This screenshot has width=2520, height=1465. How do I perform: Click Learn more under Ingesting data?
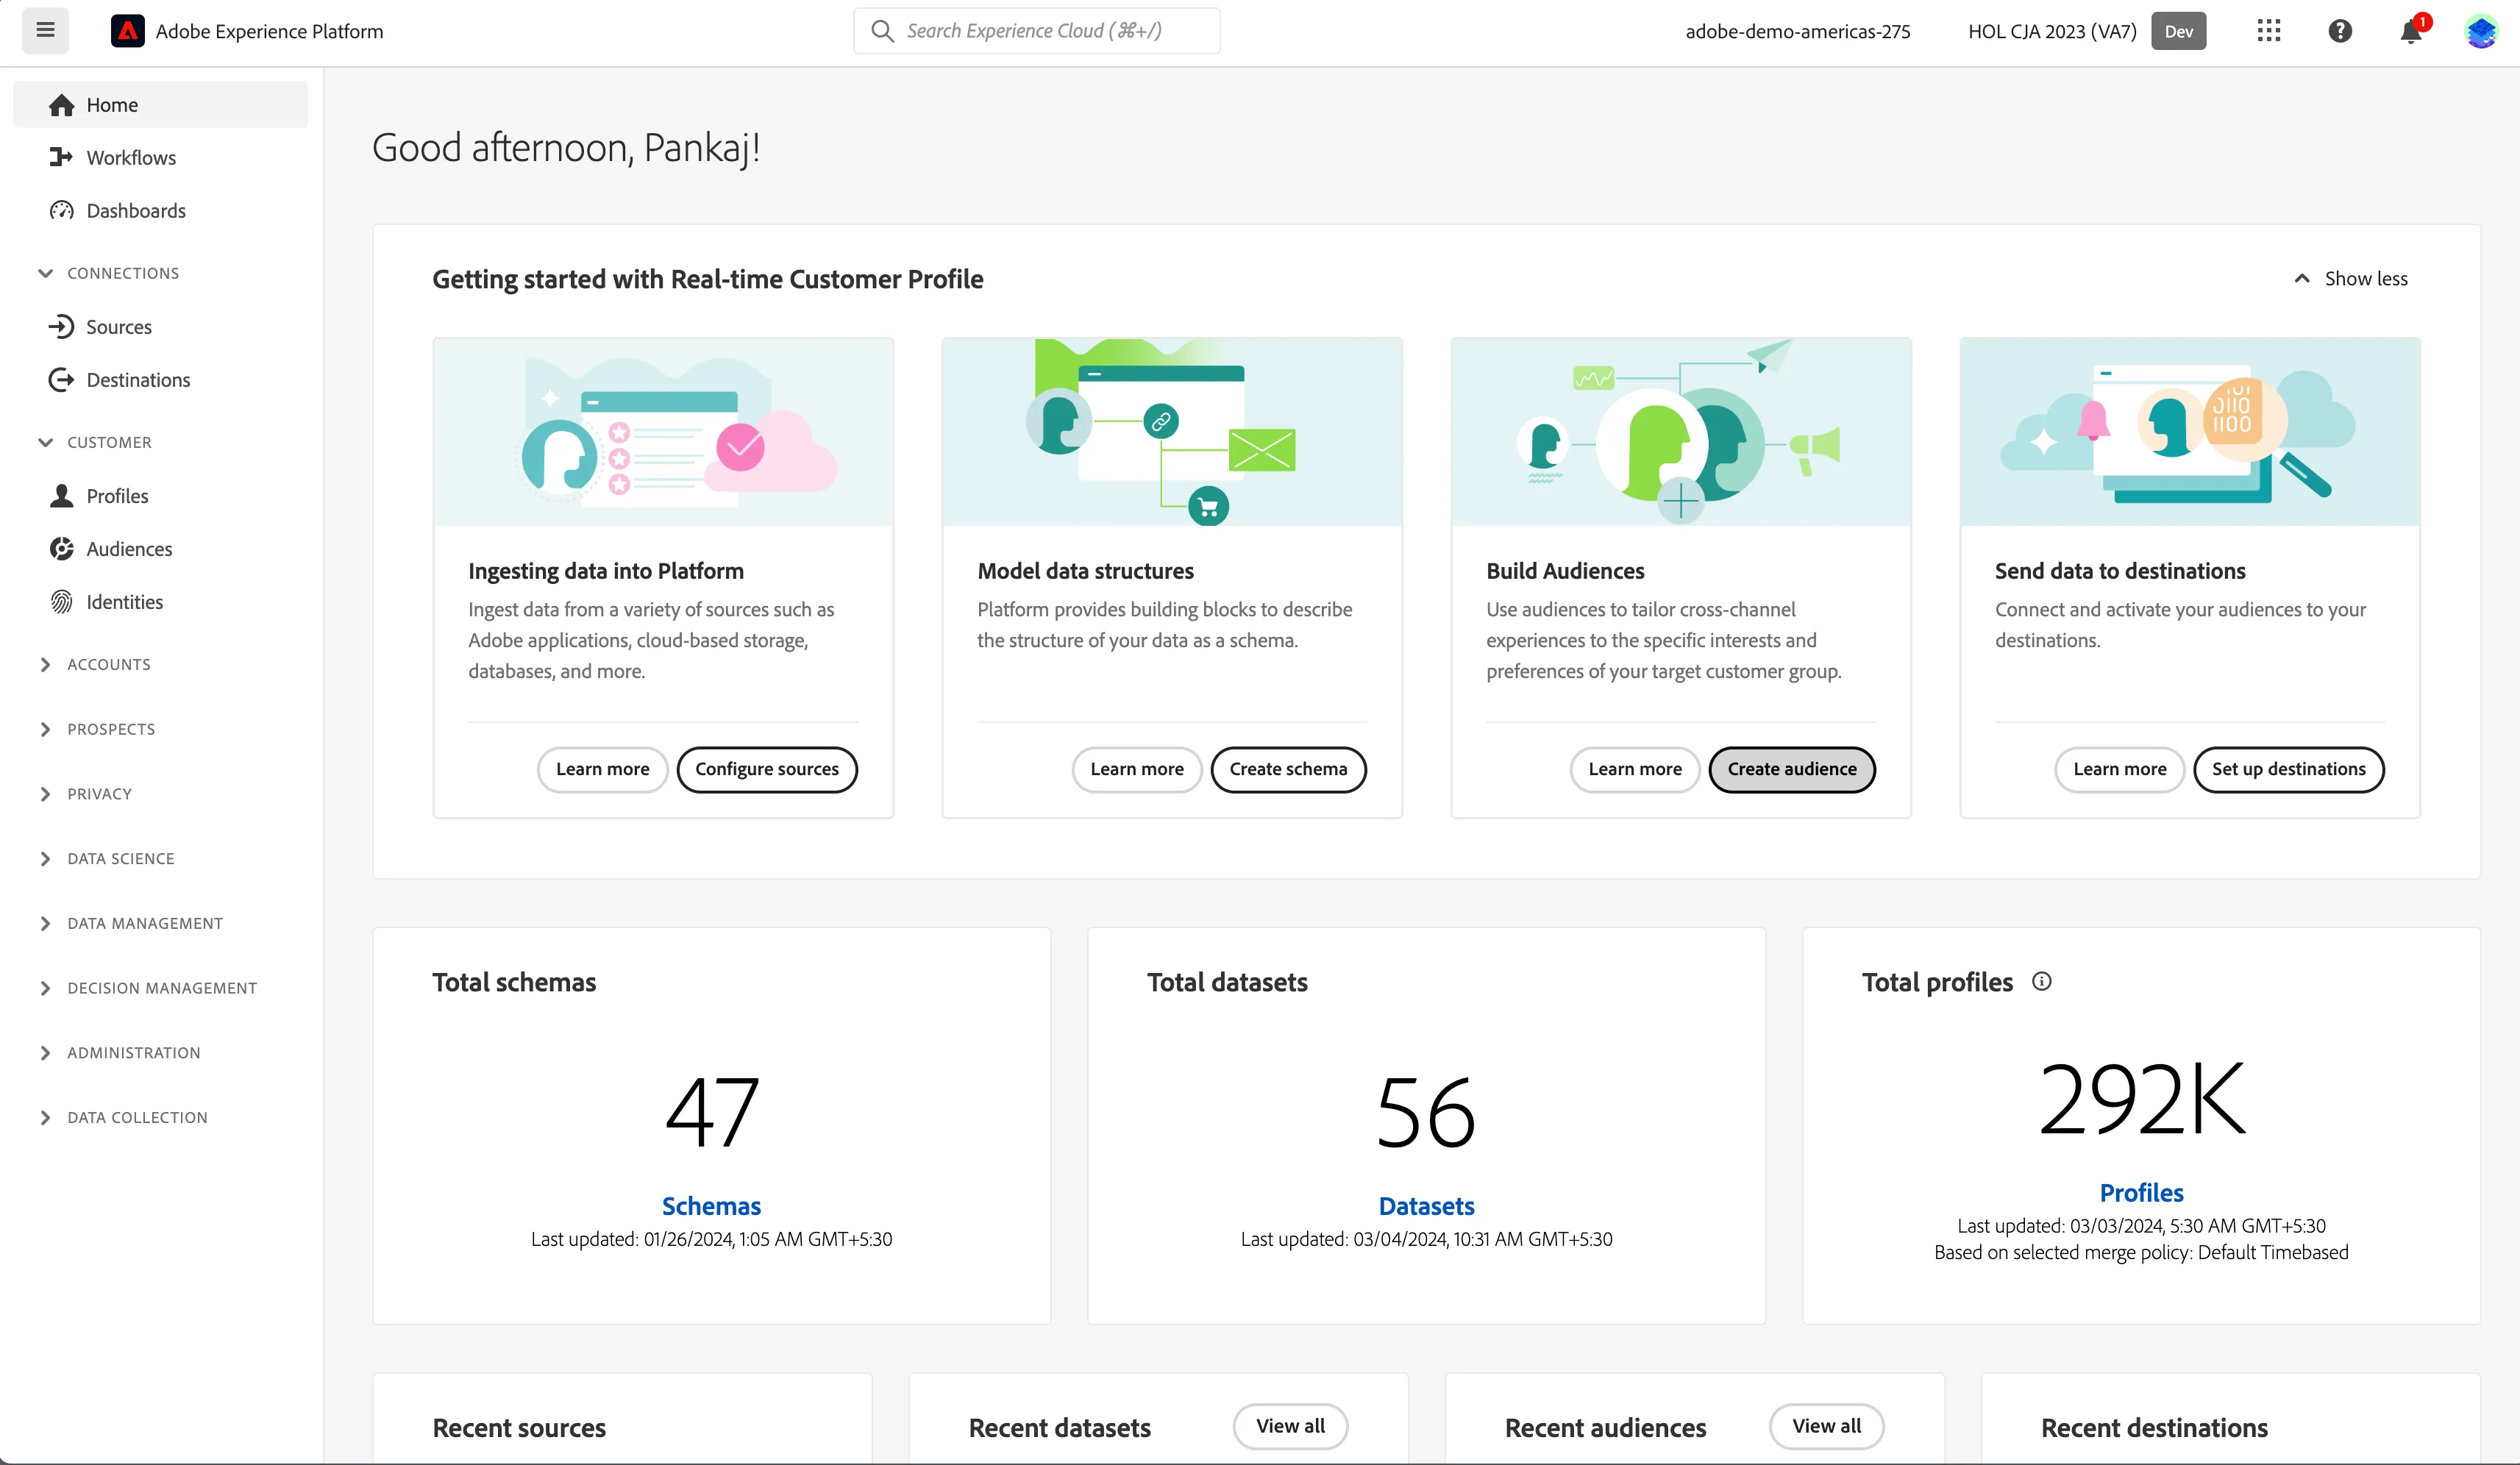point(602,769)
